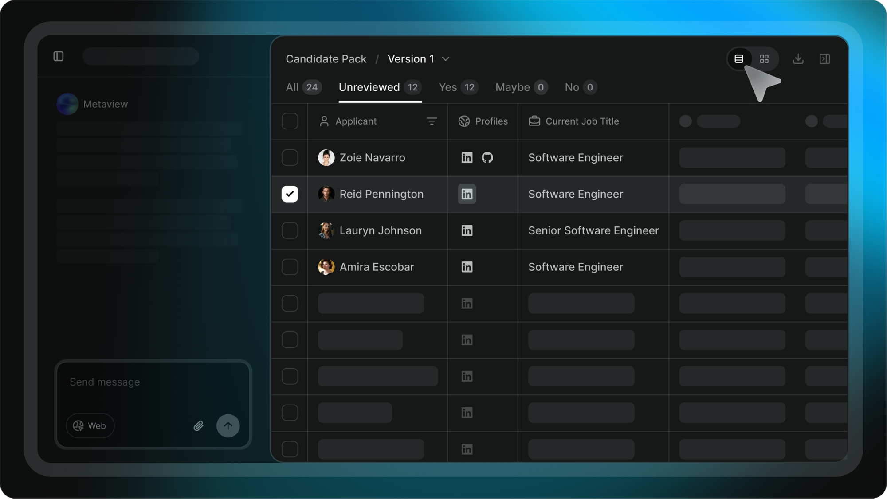Image resolution: width=887 pixels, height=499 pixels.
Task: Switch to the No 0 tab
Action: click(581, 87)
